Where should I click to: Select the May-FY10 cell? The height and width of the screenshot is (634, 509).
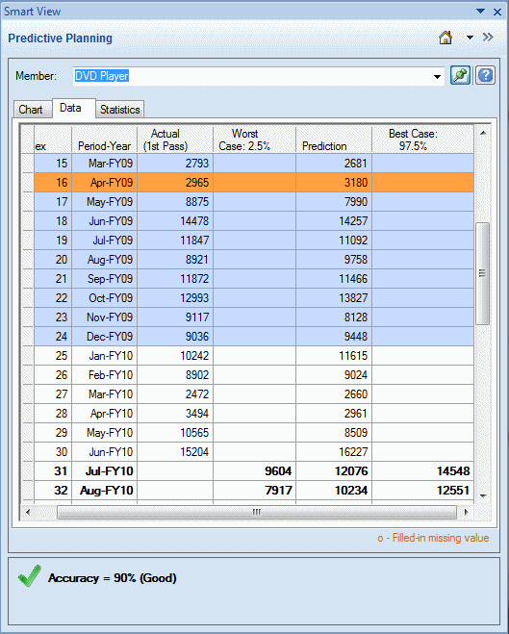tap(104, 433)
